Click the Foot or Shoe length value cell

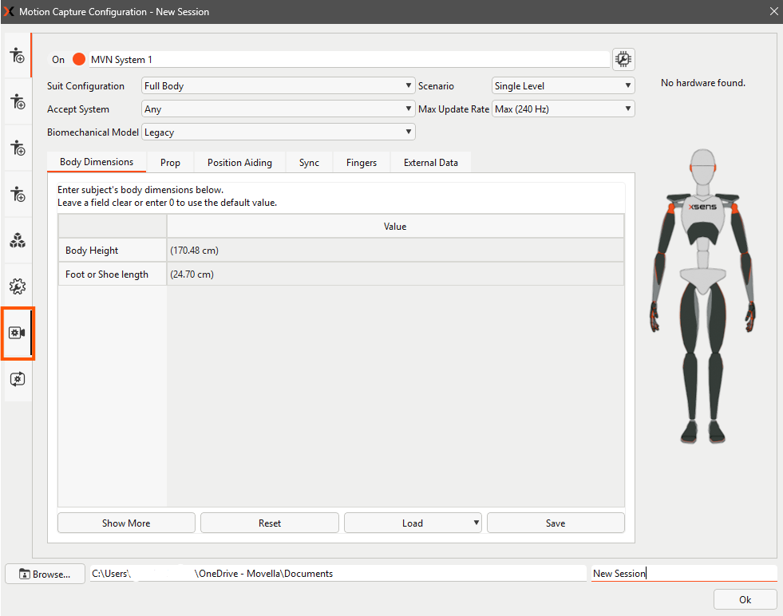point(395,274)
